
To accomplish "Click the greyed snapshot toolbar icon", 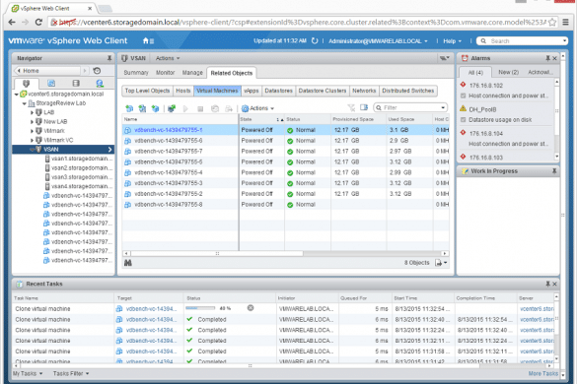I will (215, 108).
